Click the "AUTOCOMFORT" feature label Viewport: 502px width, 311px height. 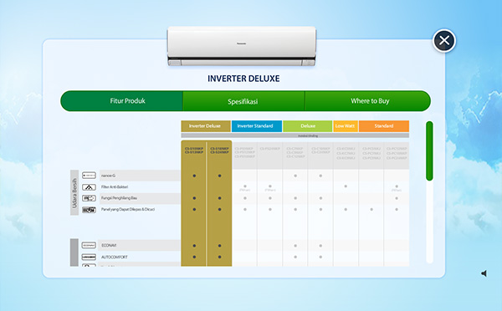pyautogui.click(x=115, y=257)
